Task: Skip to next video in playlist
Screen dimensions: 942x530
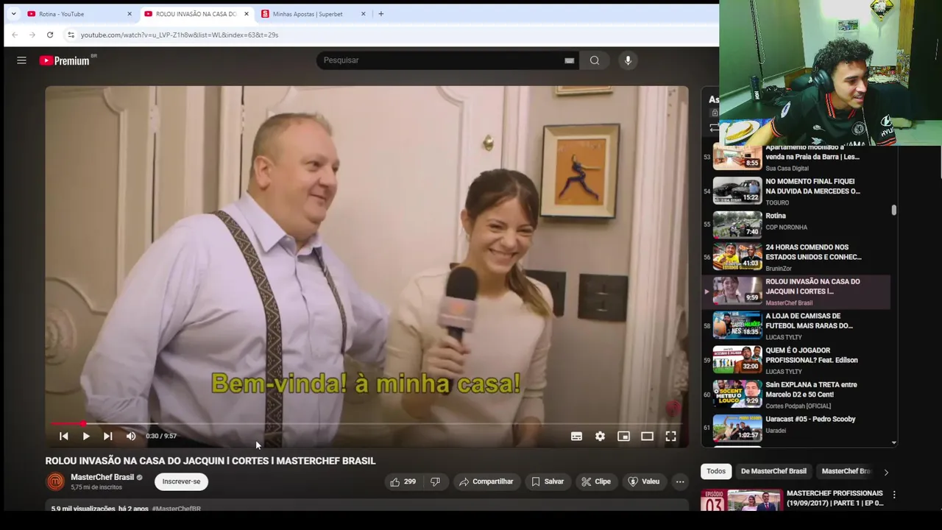Action: tap(108, 436)
